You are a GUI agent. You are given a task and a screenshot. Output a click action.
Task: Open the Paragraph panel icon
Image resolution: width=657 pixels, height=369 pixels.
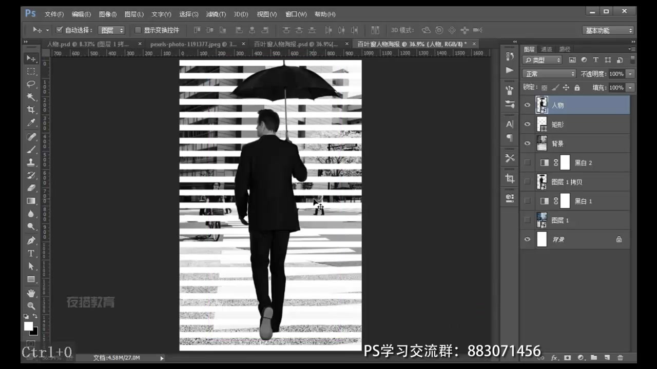pos(510,138)
